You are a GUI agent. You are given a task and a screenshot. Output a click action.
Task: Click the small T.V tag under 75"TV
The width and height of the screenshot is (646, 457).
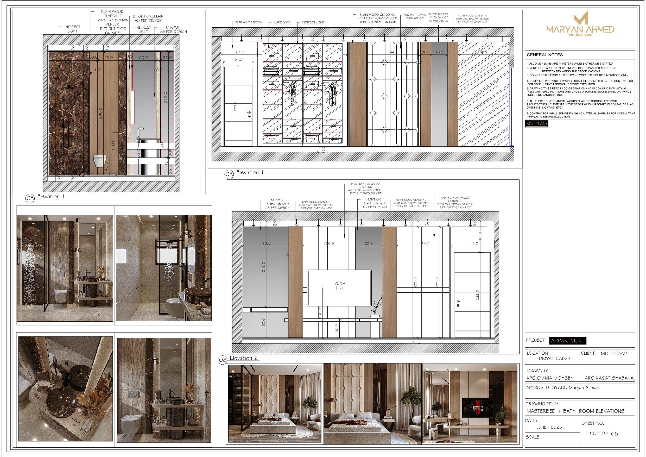339,288
